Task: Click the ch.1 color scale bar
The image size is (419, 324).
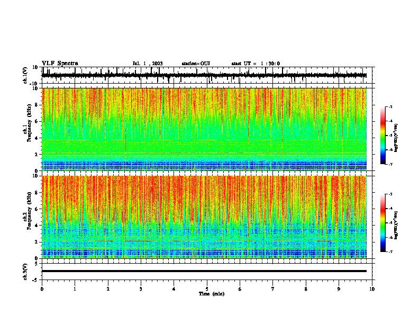Action: pyautogui.click(x=383, y=136)
